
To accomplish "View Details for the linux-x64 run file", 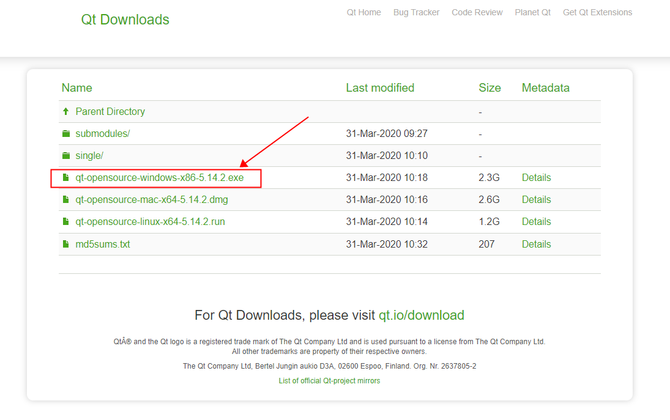I will (536, 222).
